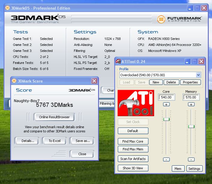Click the 3DMark05 logo in Score dialog

[x=82, y=90]
